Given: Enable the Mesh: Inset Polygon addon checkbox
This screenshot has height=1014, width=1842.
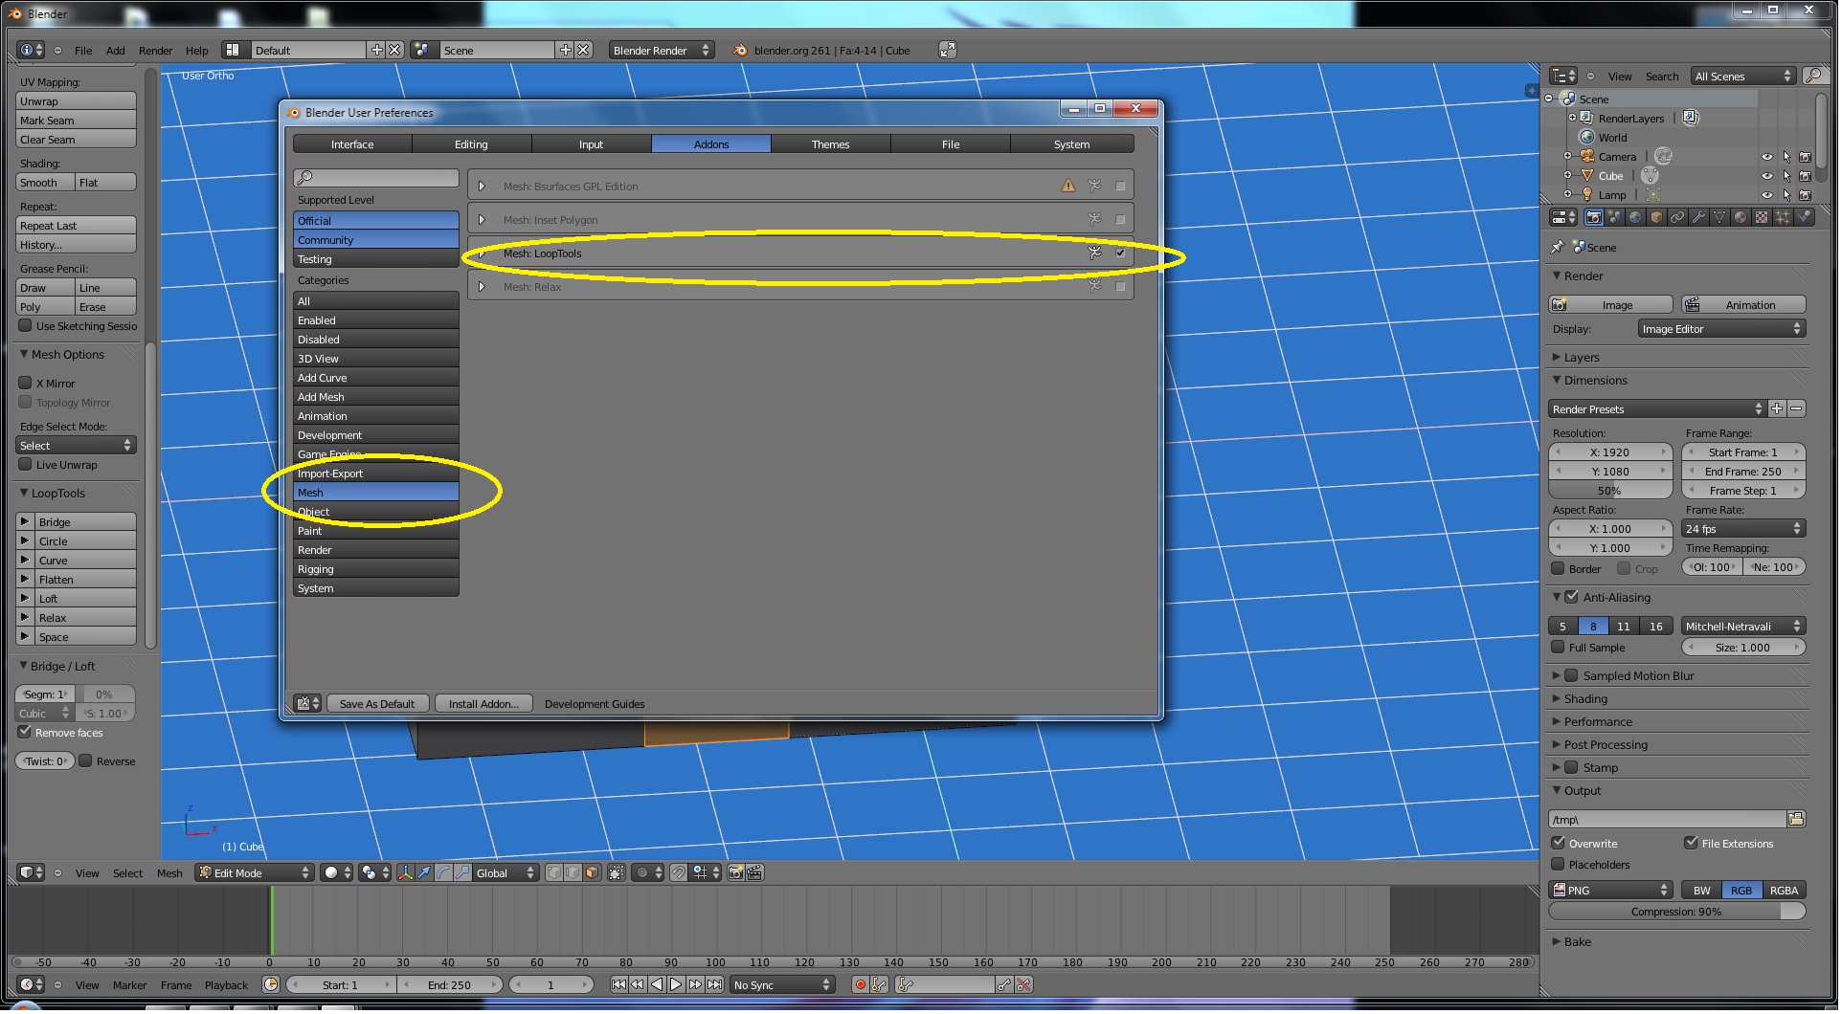Looking at the screenshot, I should tap(1121, 220).
